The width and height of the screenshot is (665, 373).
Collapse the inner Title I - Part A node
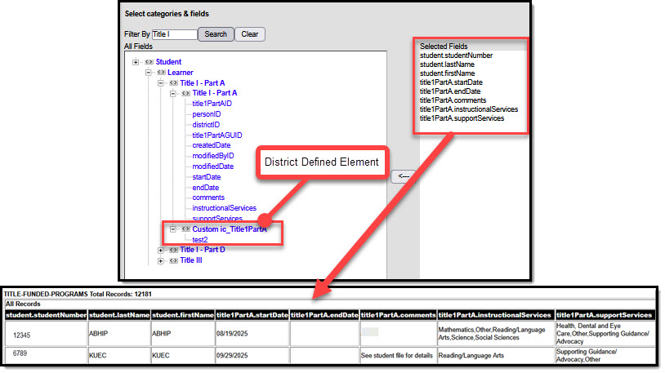[x=173, y=93]
